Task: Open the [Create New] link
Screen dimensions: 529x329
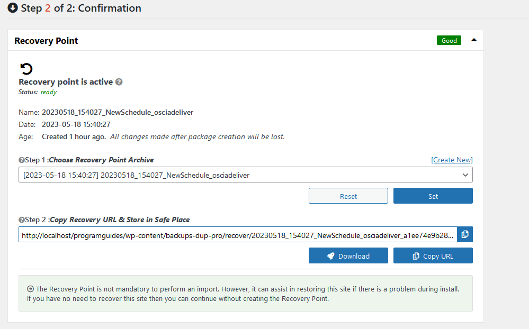Action: click(451, 160)
